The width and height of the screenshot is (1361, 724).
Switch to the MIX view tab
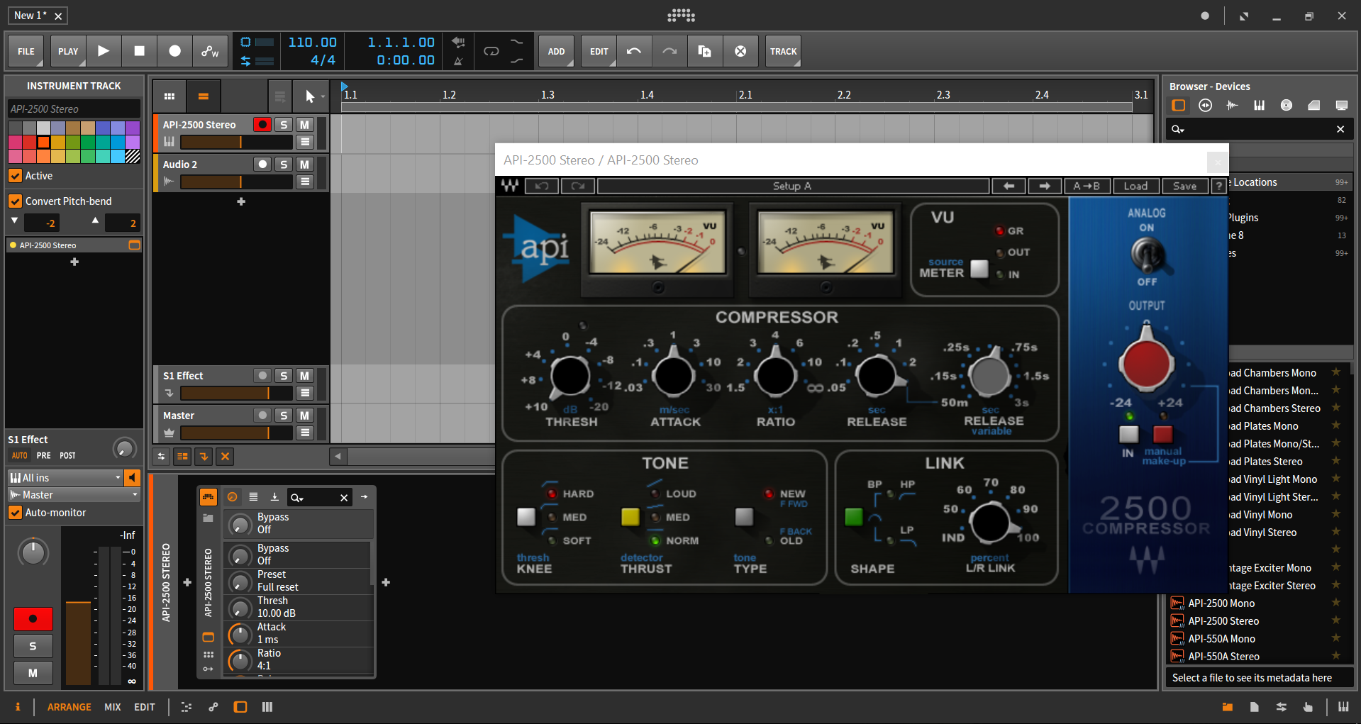click(112, 707)
